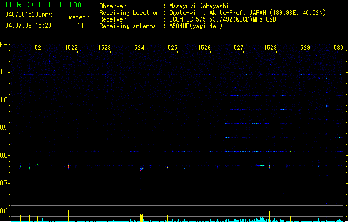Click observer name Masayuki Kobayashi
Viewport: 349px width, 222px height.
click(199, 6)
